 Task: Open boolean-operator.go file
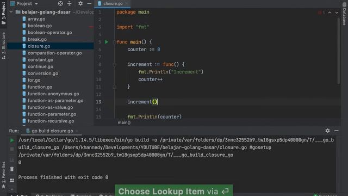49,33
